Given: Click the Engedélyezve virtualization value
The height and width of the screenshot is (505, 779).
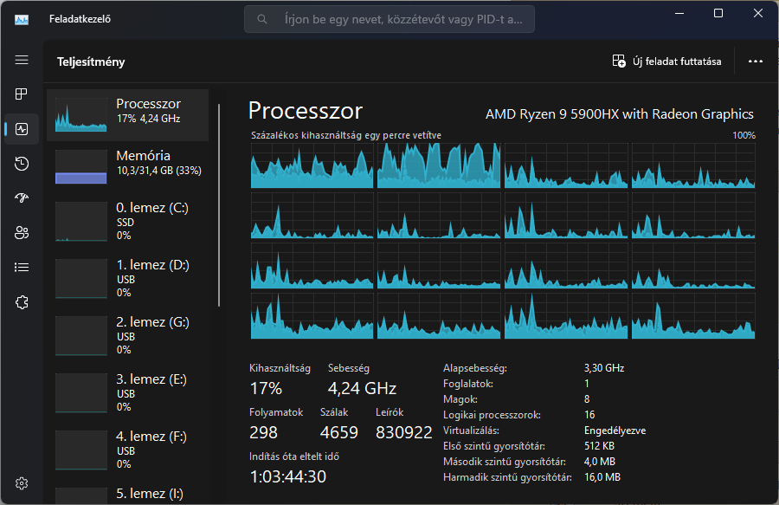Looking at the screenshot, I should 615,431.
